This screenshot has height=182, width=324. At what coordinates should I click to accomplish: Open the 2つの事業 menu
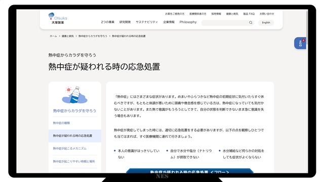(107, 22)
